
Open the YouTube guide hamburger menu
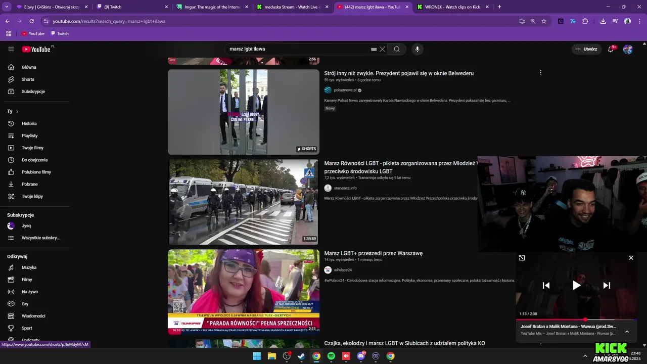click(11, 49)
